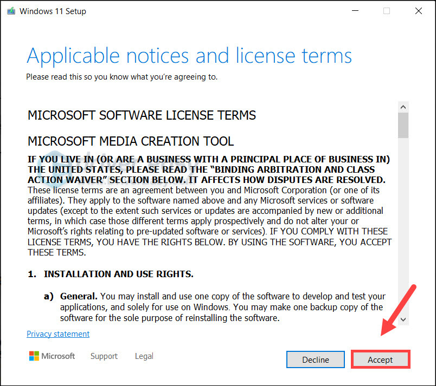Open the Legal link
The width and height of the screenshot is (436, 386).
tap(144, 356)
